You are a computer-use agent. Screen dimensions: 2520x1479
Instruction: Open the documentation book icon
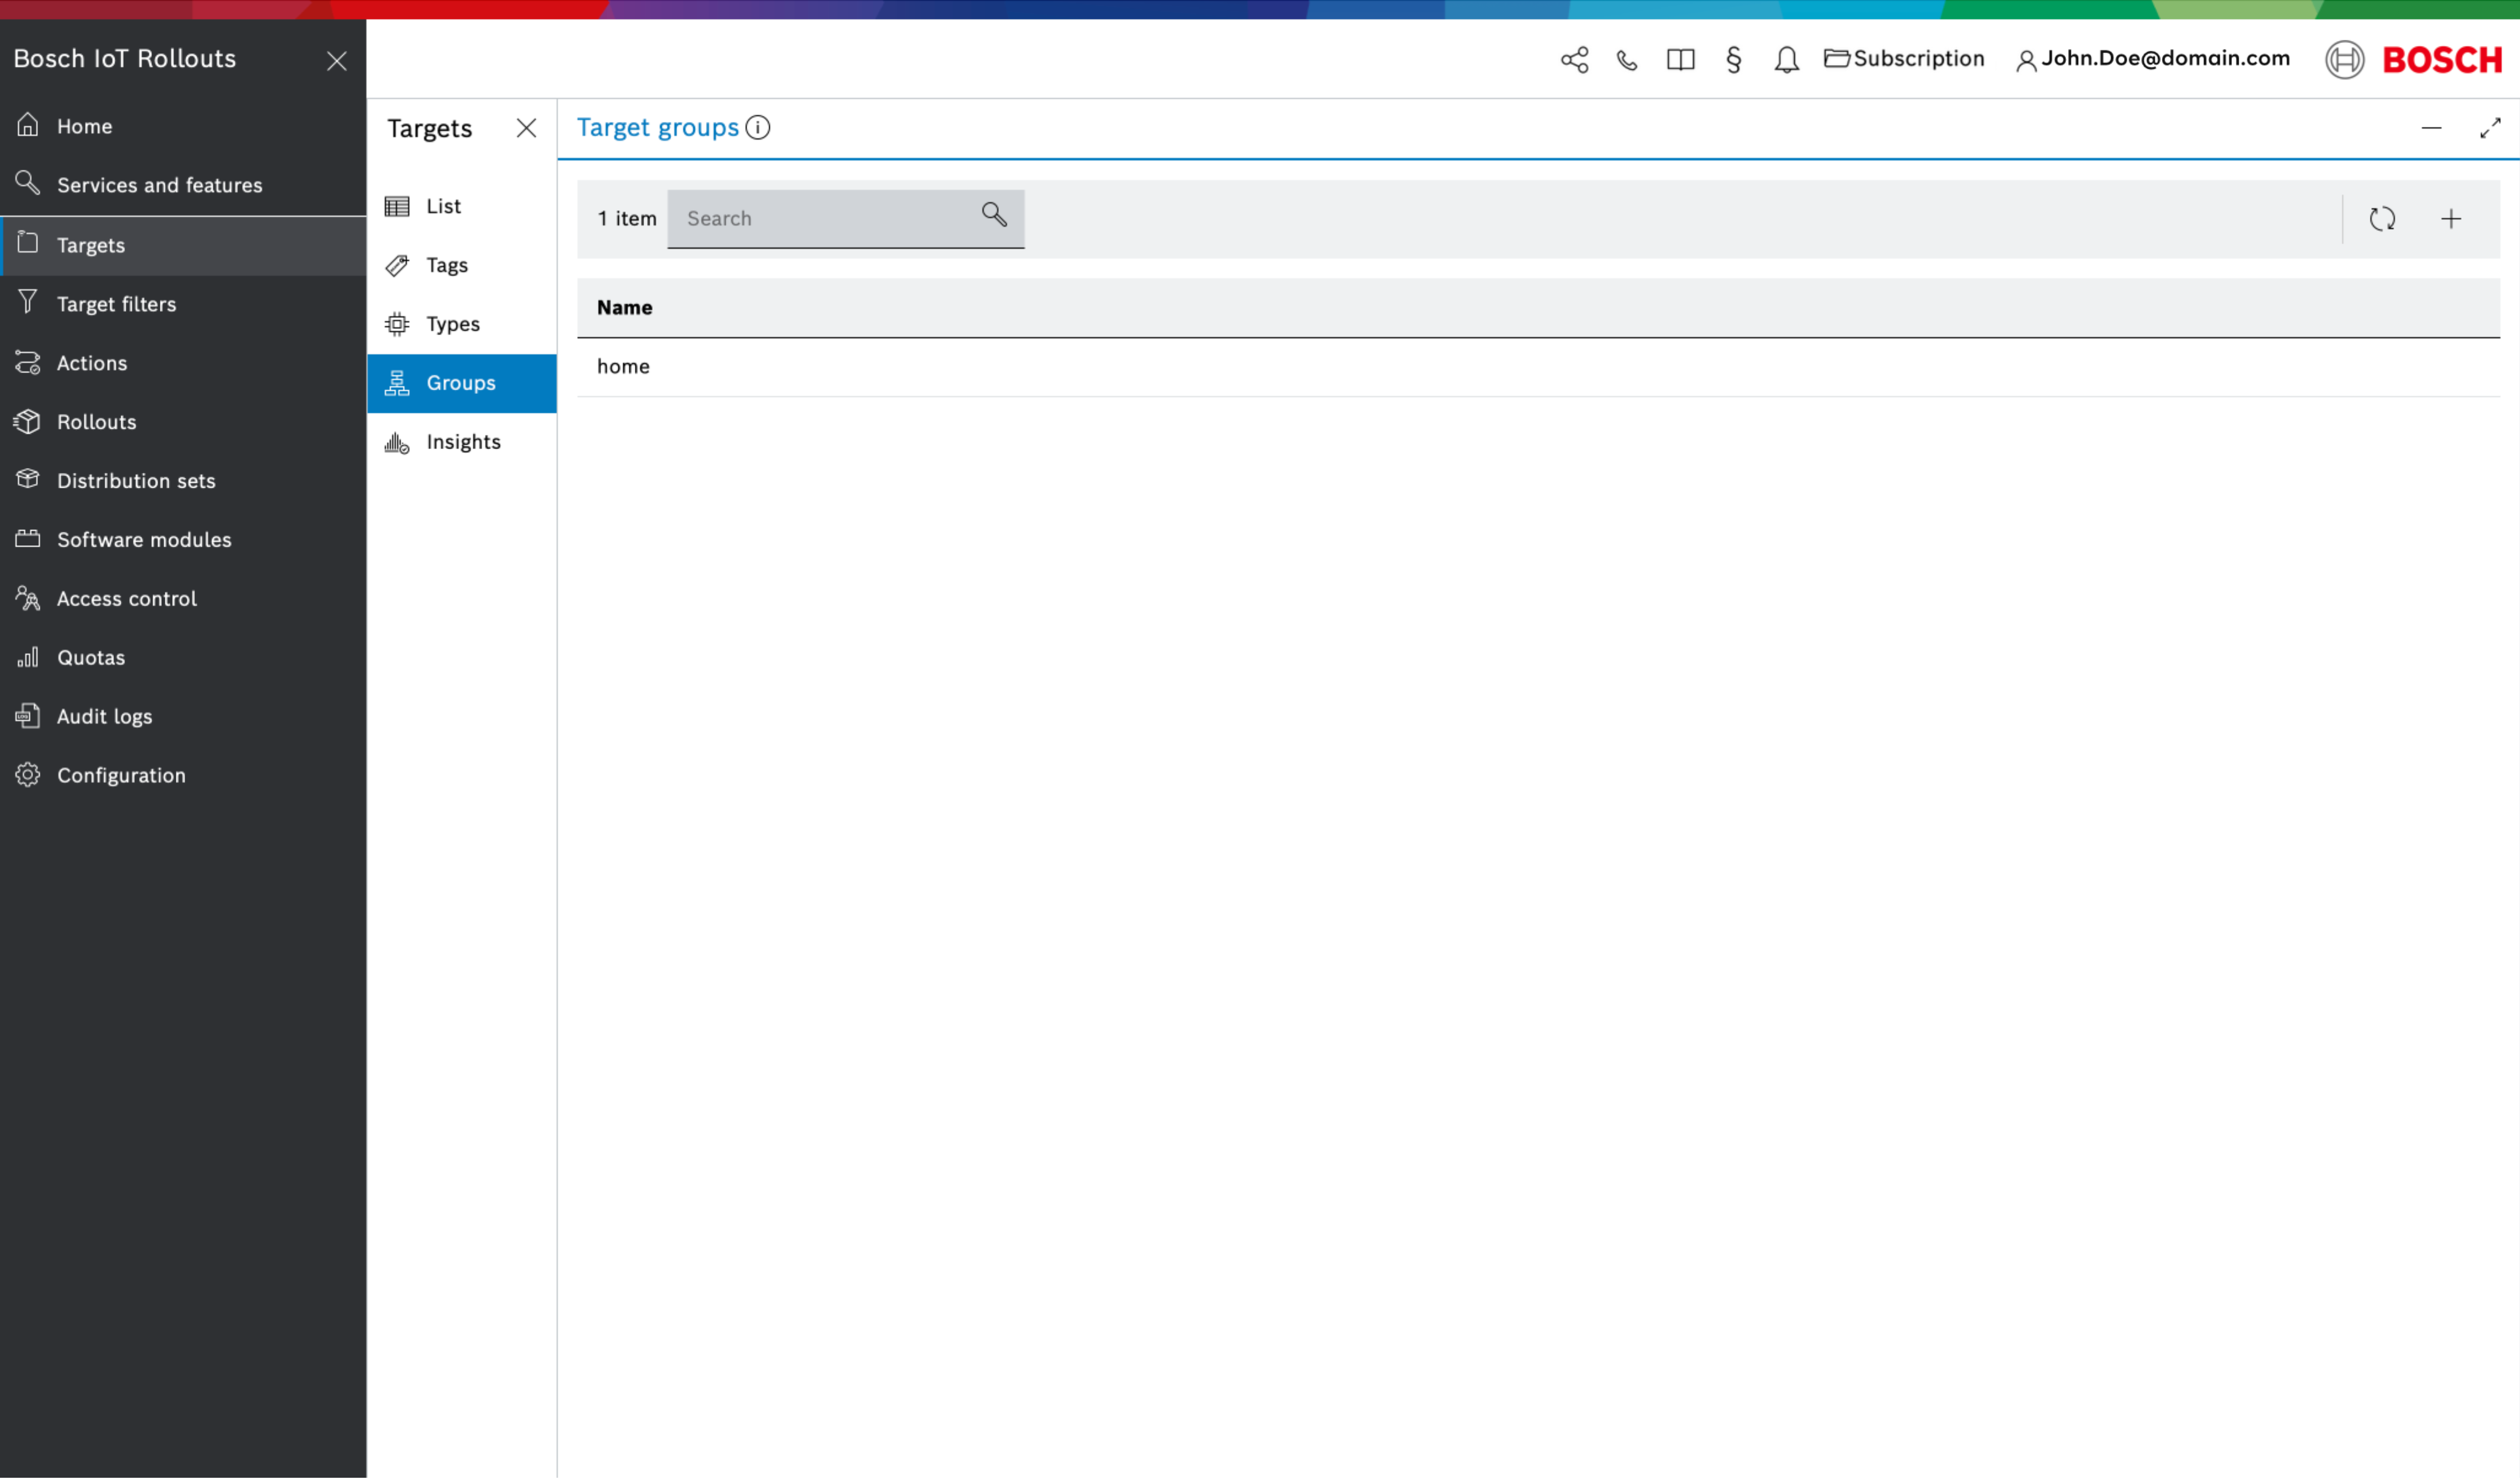(1680, 60)
